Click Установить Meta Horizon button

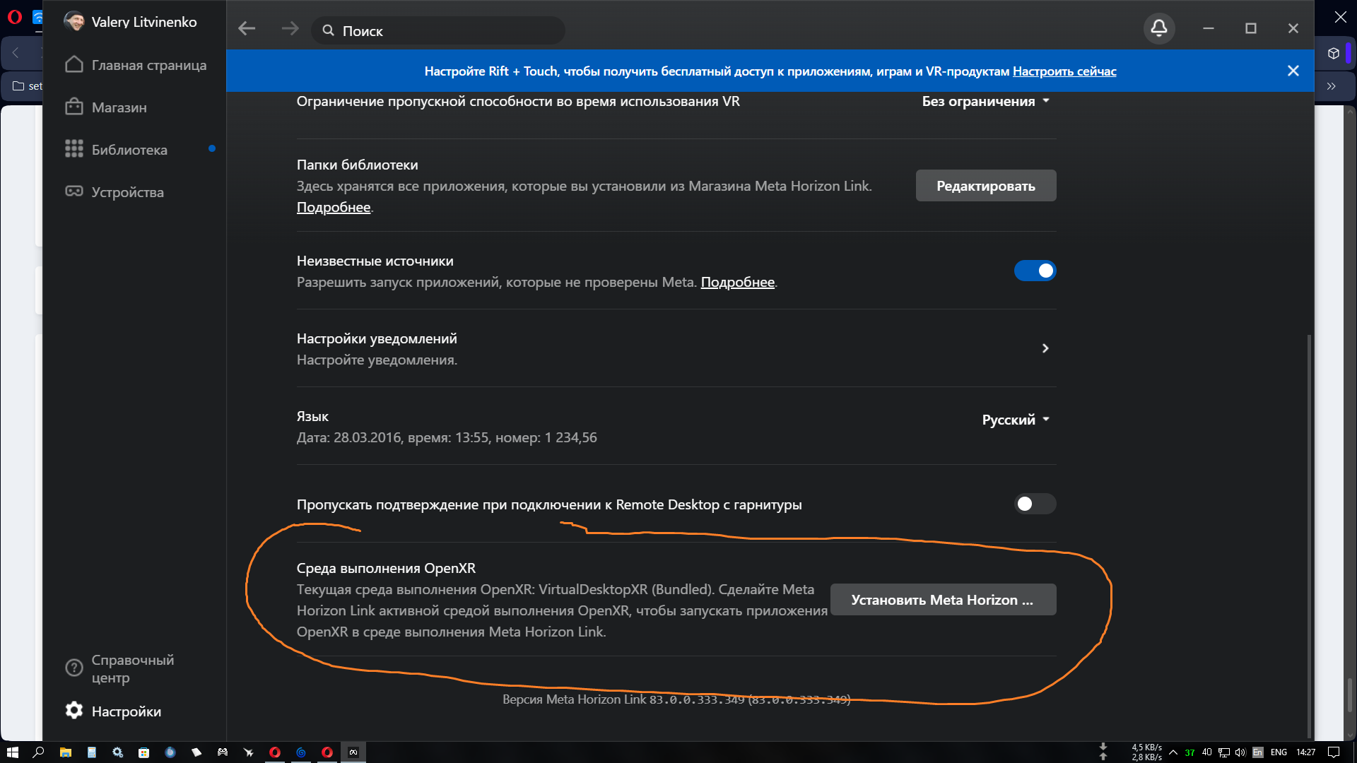click(x=944, y=600)
